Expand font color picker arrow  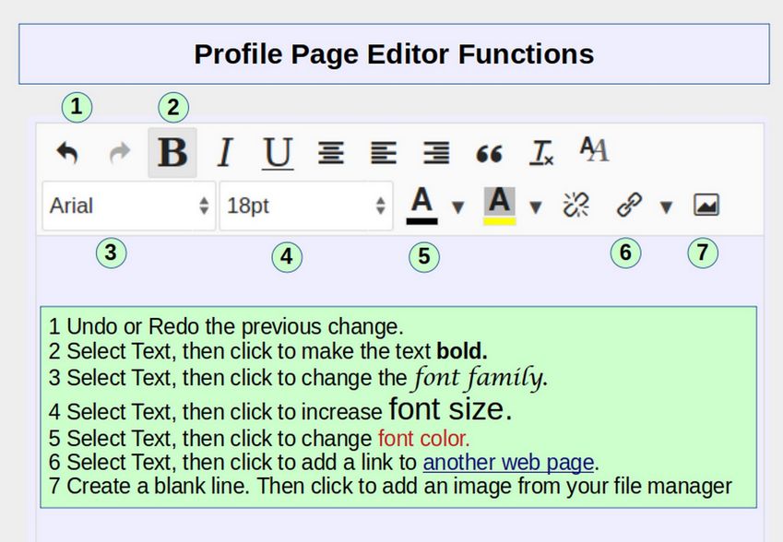pyautogui.click(x=457, y=207)
